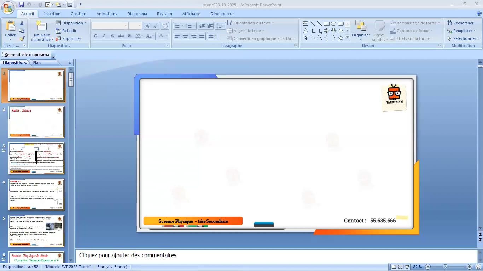Open Sélectionner dropdown
Image resolution: width=483 pixels, height=271 pixels.
tap(463, 38)
